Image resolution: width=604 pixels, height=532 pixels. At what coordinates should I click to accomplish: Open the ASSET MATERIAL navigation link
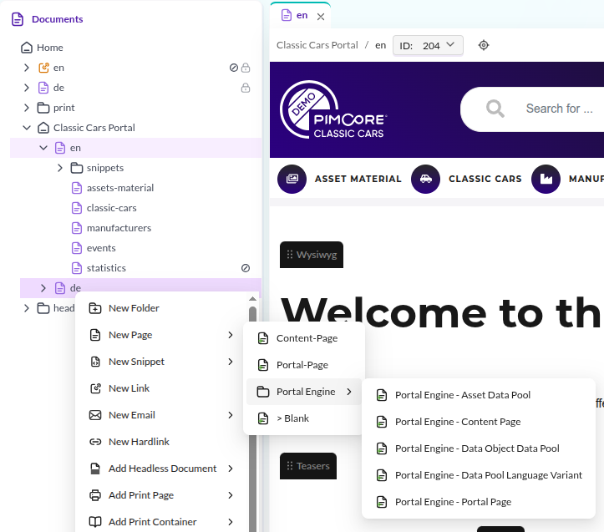click(358, 179)
